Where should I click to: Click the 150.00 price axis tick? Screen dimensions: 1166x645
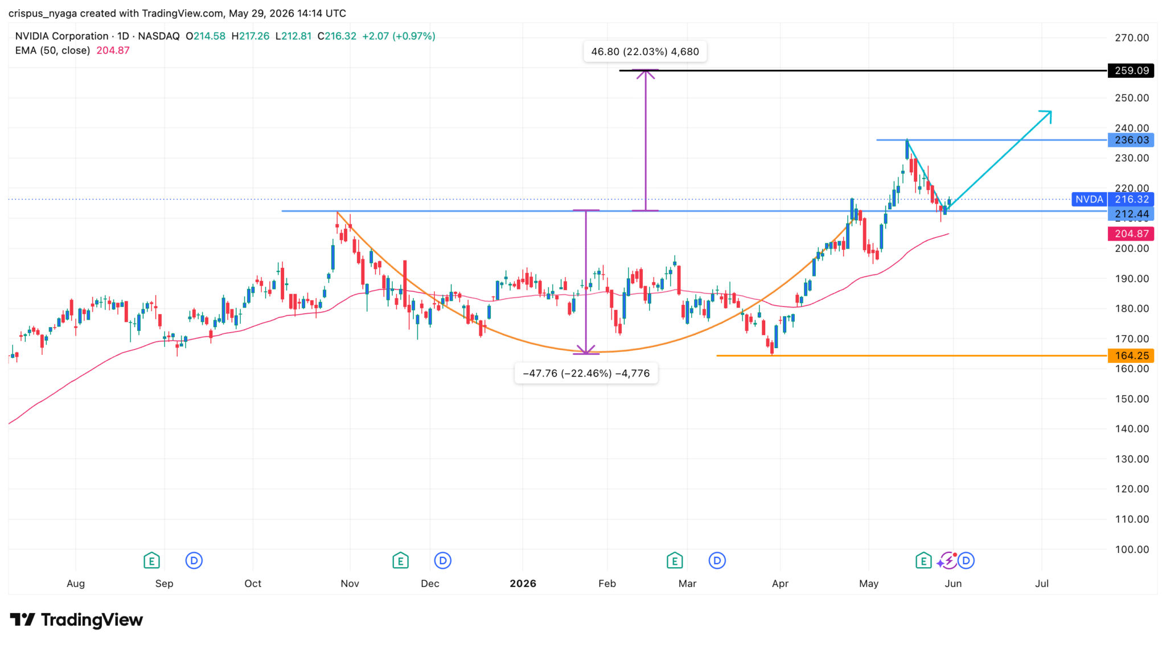point(1132,399)
